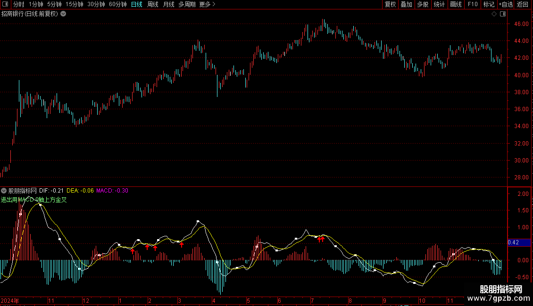This screenshot has height=306, width=533.
Task: Click the diamond icon above the price axis
Action: tap(494, 14)
